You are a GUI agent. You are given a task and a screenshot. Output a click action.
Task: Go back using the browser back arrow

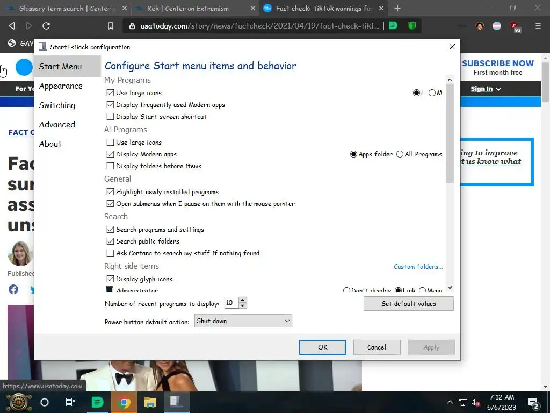(x=12, y=26)
